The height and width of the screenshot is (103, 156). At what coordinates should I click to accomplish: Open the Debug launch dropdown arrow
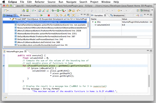pos(55,11)
